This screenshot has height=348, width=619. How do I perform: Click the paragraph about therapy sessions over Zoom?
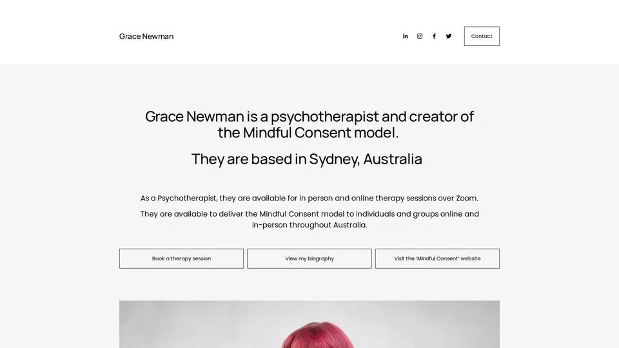point(309,198)
